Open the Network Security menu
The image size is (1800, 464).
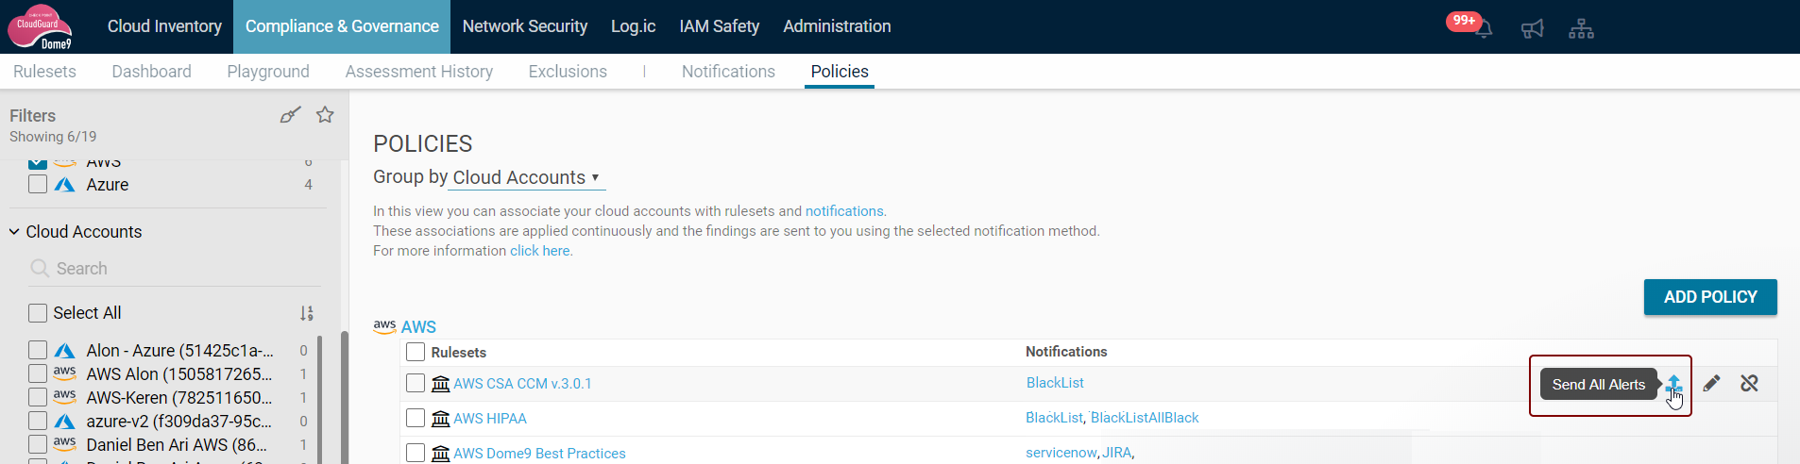pos(525,26)
